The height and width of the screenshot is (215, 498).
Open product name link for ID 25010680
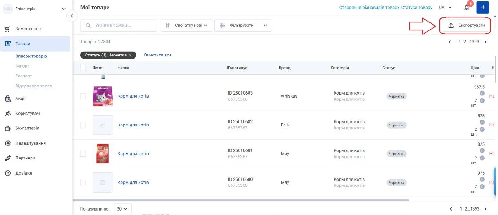click(x=133, y=183)
